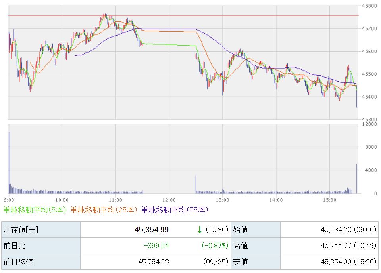The height and width of the screenshot is (273, 381).
Task: Toggle the 単純移動平均(75本) legend label
Action: (175, 210)
